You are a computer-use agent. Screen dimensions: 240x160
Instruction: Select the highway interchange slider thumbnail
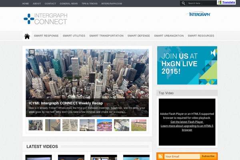tap(70, 125)
